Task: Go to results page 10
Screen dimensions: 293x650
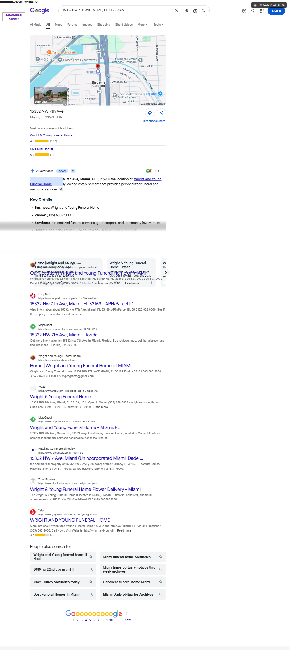Action: (111, 620)
